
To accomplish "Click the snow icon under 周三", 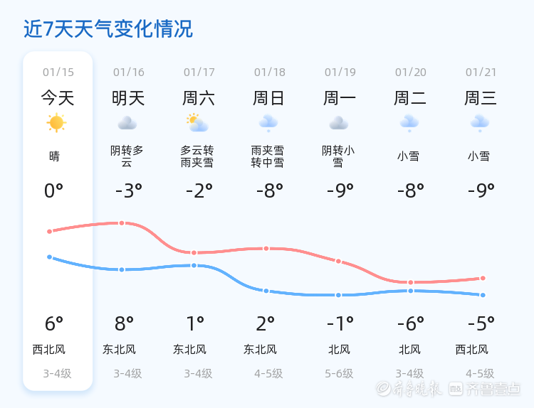I will tap(480, 123).
